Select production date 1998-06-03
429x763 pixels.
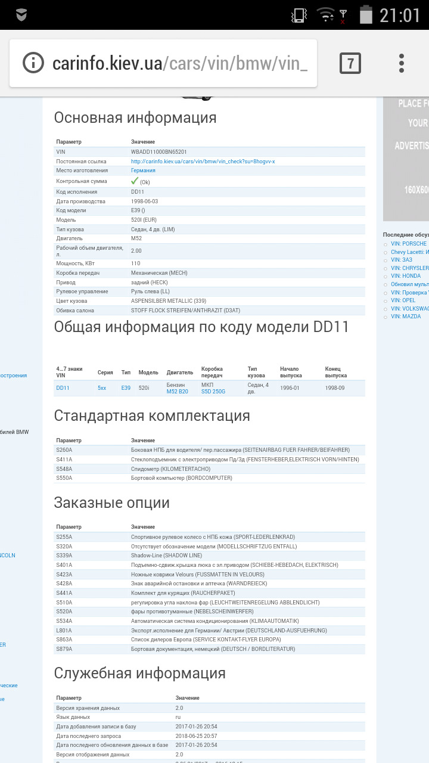[144, 201]
